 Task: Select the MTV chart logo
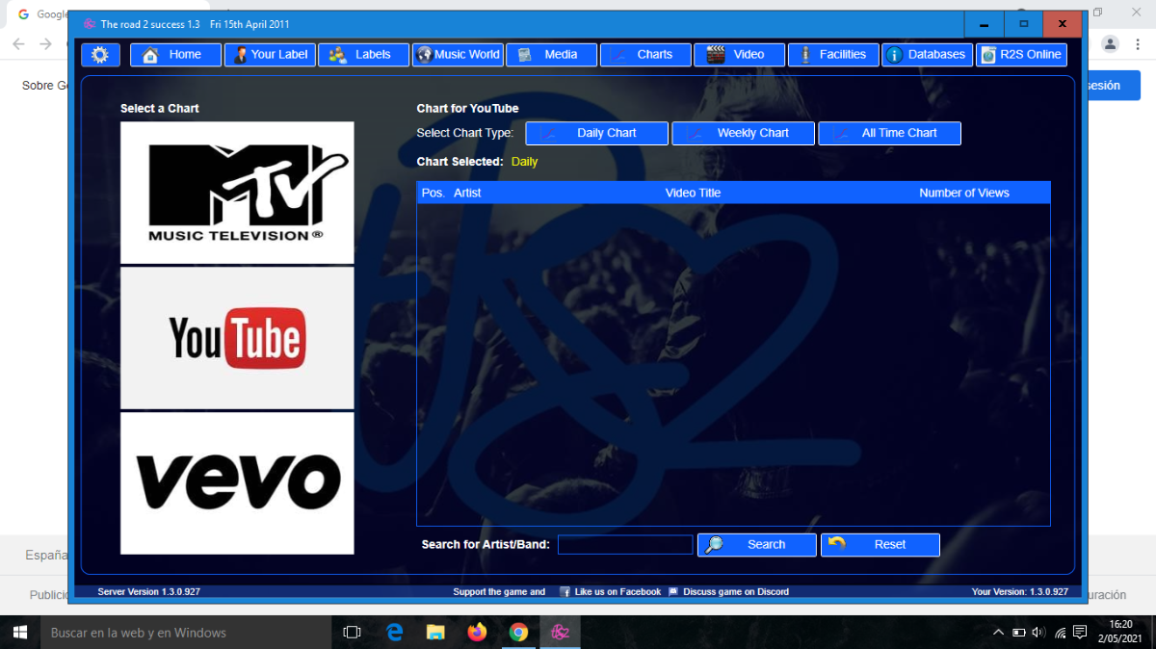[237, 193]
